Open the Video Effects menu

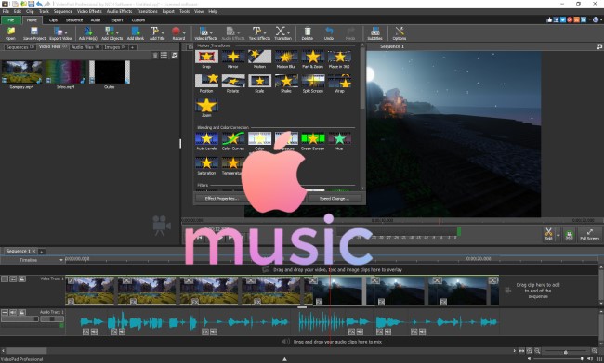(x=89, y=11)
